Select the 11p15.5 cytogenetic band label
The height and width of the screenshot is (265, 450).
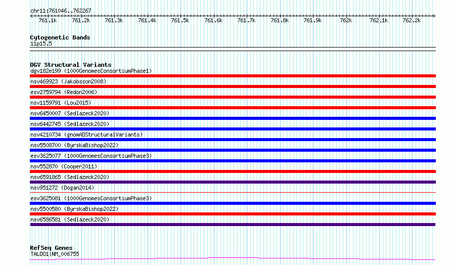pyautogui.click(x=41, y=43)
